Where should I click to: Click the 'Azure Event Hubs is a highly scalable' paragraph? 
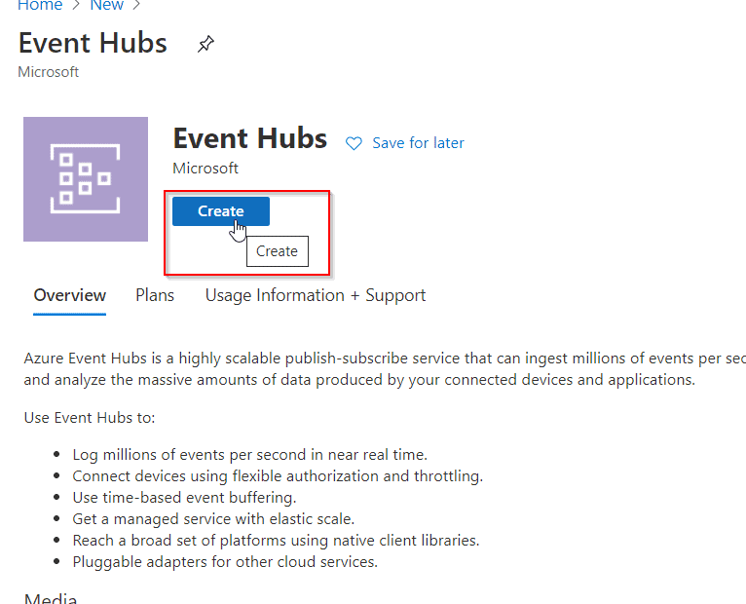[385, 369]
